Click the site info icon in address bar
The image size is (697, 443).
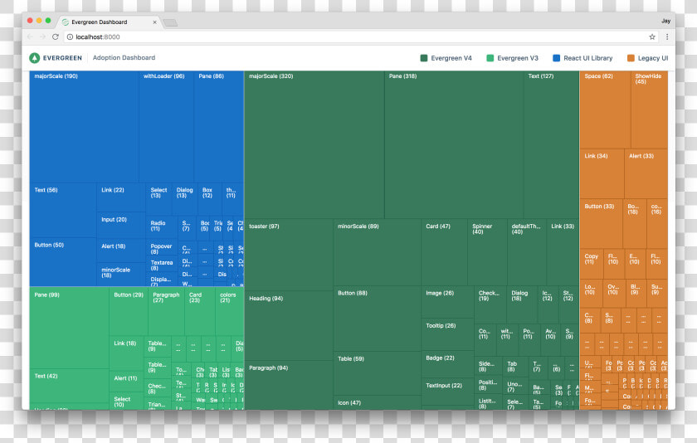[70, 37]
